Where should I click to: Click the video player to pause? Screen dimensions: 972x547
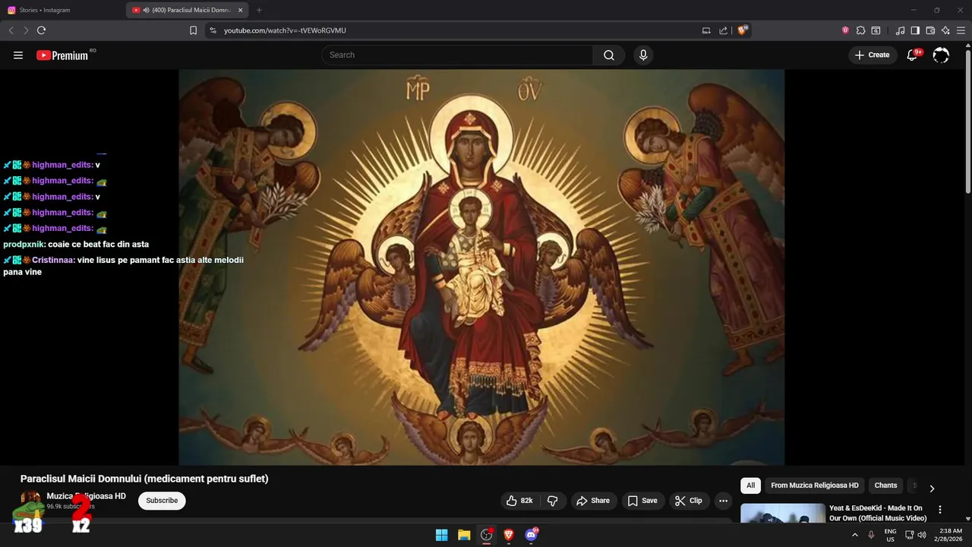coord(481,267)
